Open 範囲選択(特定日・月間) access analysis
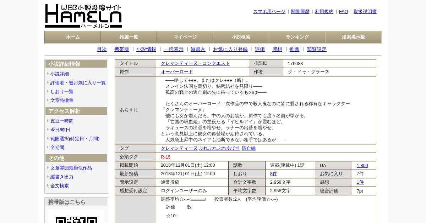 pyautogui.click(x=75, y=139)
